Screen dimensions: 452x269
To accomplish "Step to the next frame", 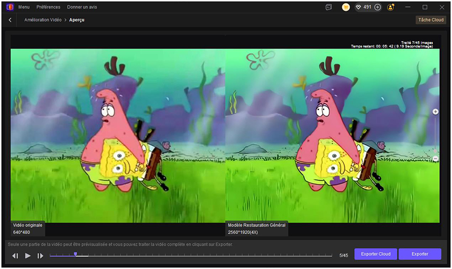I will click(x=40, y=256).
